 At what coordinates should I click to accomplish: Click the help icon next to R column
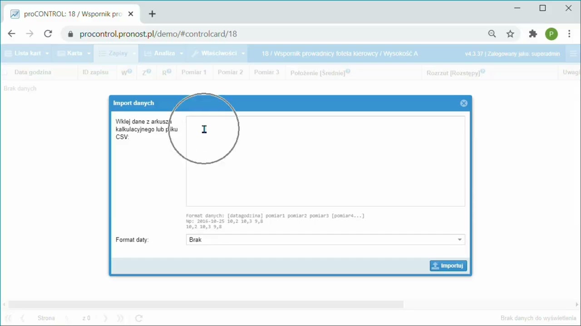click(x=169, y=71)
